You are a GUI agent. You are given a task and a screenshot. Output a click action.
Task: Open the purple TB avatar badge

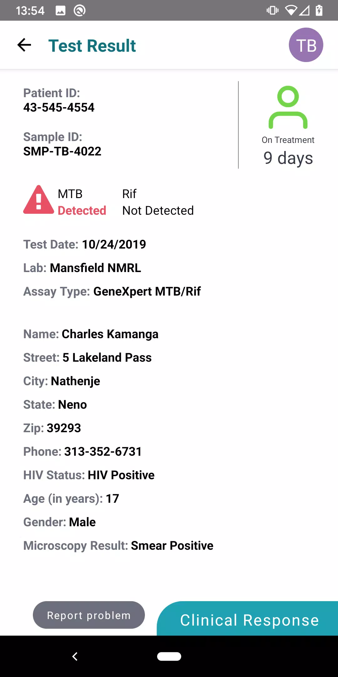pyautogui.click(x=306, y=45)
